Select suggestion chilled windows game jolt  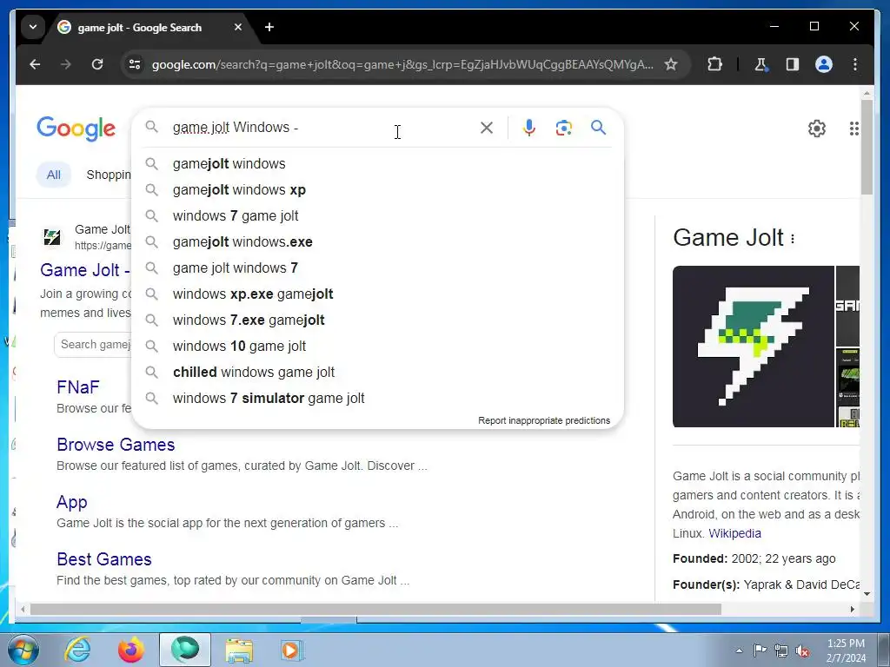click(377, 373)
